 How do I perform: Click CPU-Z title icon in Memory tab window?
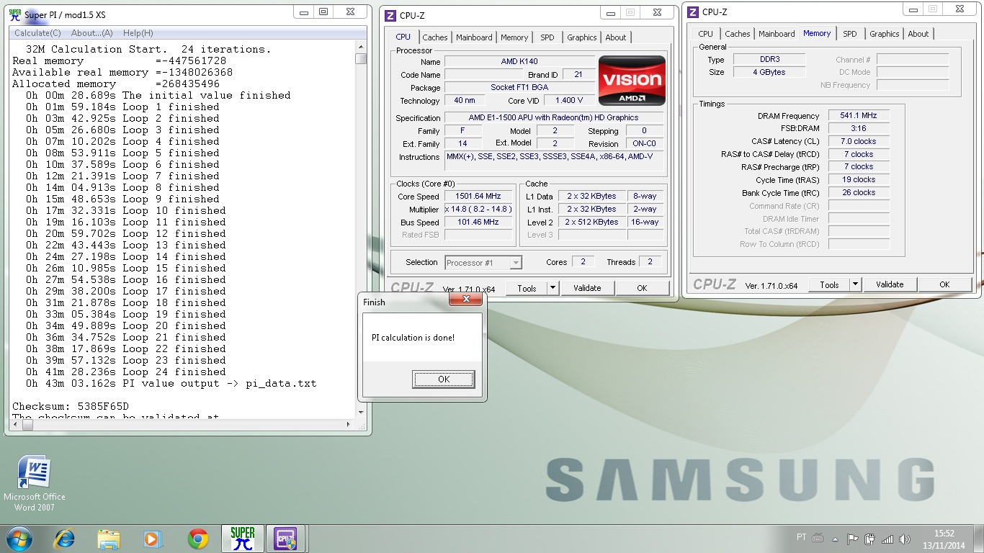click(x=693, y=12)
